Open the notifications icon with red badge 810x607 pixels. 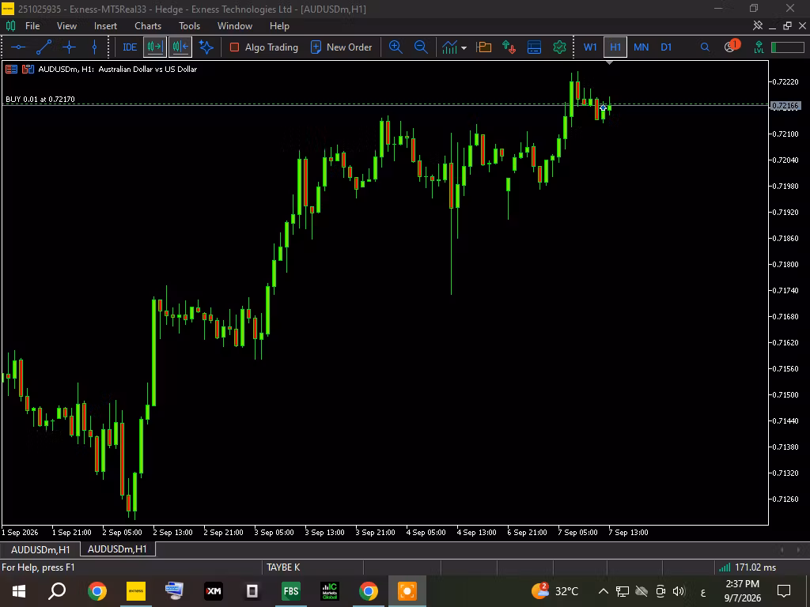[x=731, y=46]
